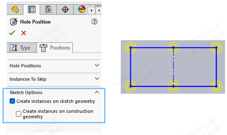The image size is (227, 135).
Task: Open the ConfigurationManager tab icon
Action: 48,10
